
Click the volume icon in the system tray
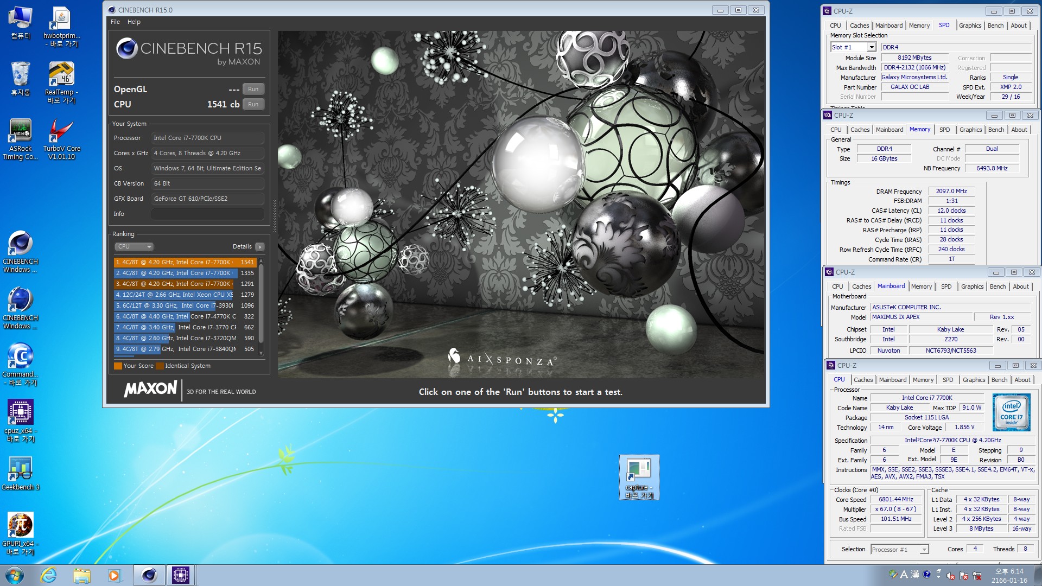pos(951,576)
